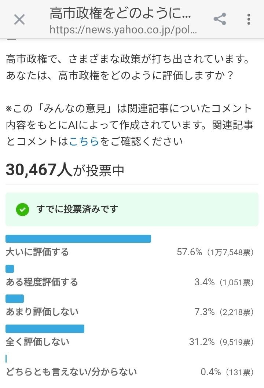Click the 大いに評価する option label
Image resolution: width=264 pixels, height=388 pixels.
coord(37,252)
